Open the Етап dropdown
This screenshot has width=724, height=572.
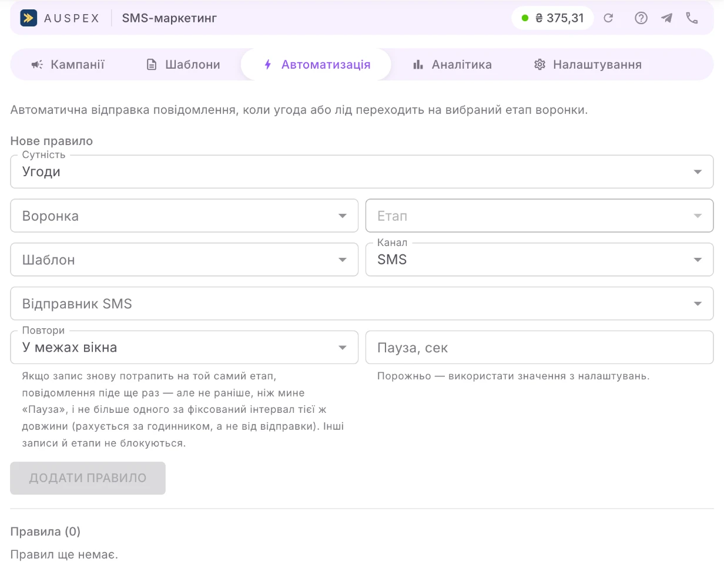539,216
